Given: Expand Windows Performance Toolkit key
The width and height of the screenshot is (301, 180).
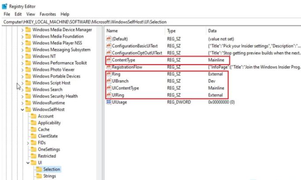Looking at the screenshot, I should click(22, 63).
